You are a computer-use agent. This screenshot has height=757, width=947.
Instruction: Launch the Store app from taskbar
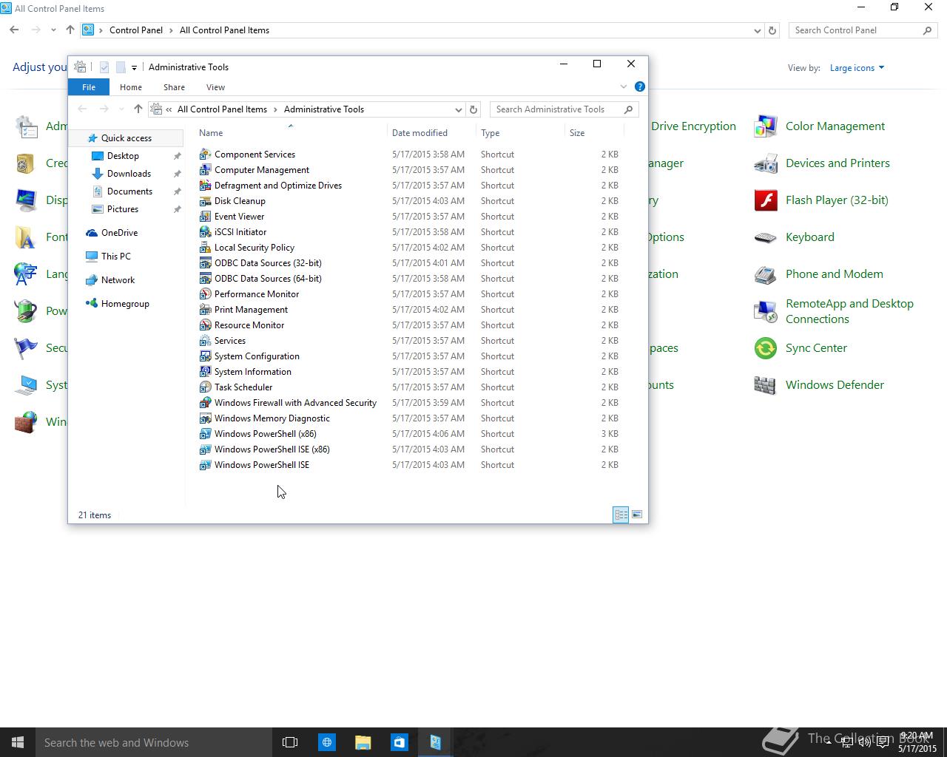click(400, 742)
